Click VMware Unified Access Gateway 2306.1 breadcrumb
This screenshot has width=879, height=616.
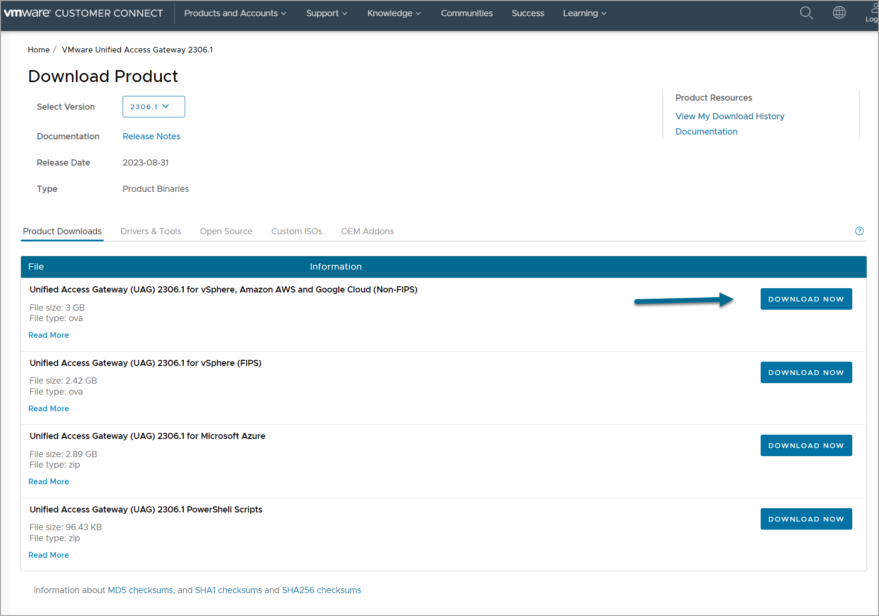point(137,50)
